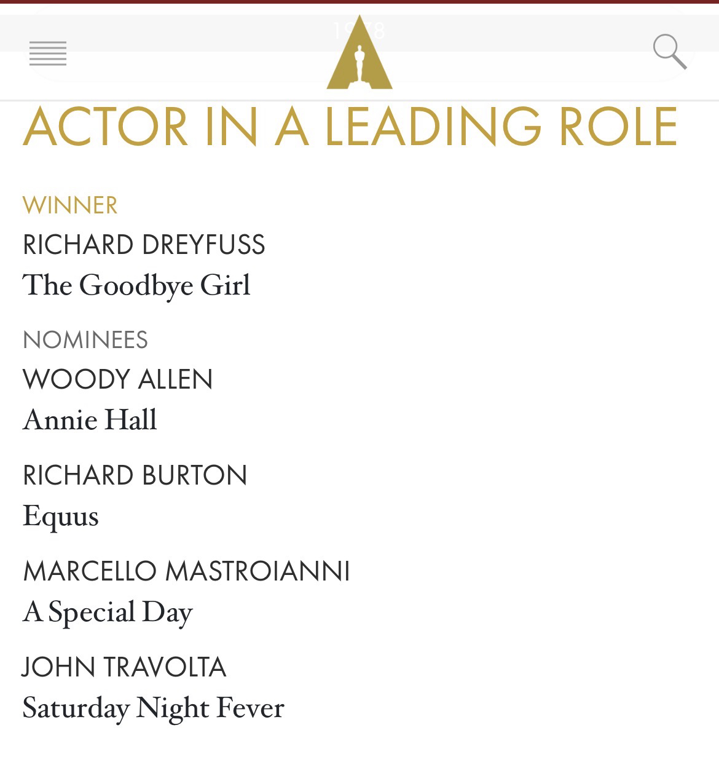Select winner Richard Dreyfuss
719x757 pixels.
(144, 245)
